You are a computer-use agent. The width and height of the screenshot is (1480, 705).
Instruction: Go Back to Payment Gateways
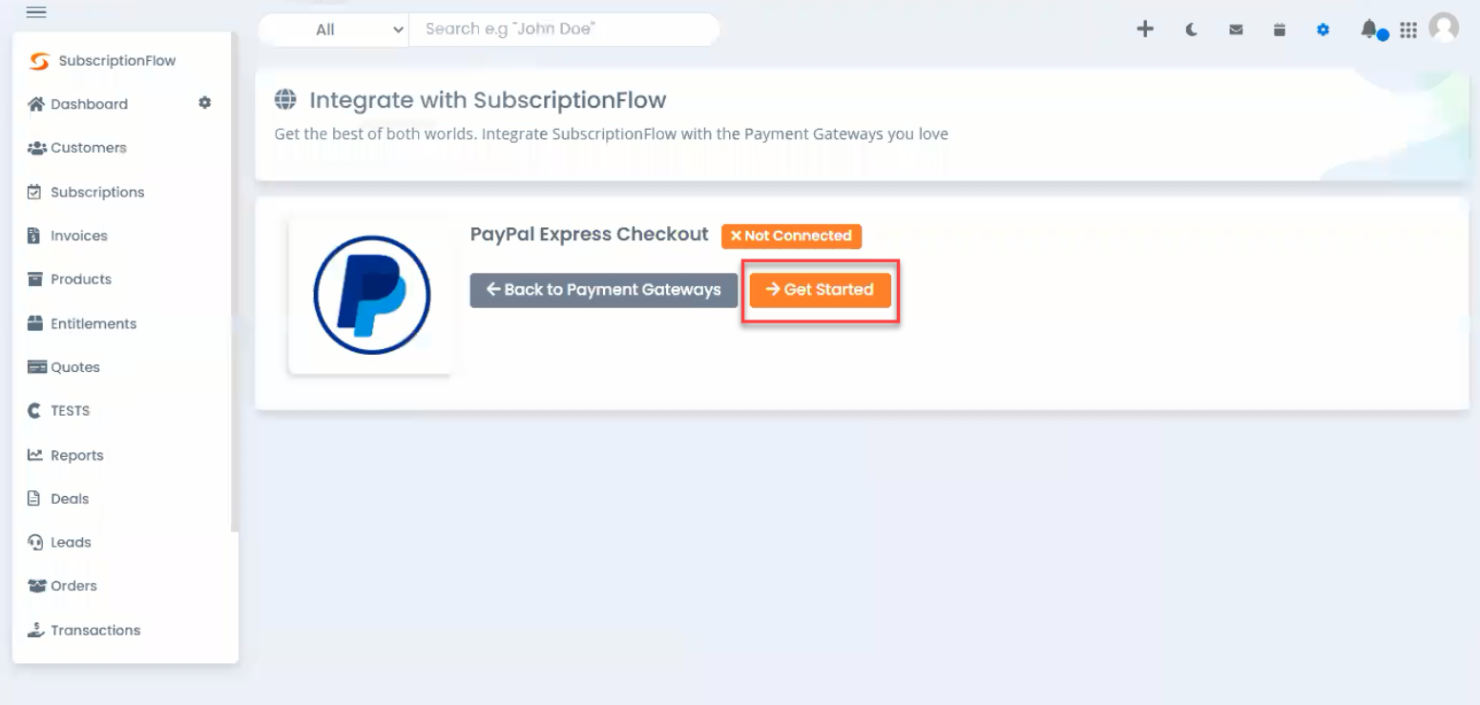point(604,290)
